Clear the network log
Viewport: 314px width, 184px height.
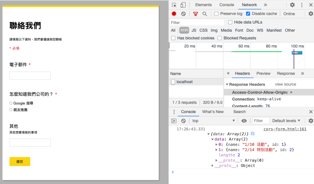coord(183,14)
